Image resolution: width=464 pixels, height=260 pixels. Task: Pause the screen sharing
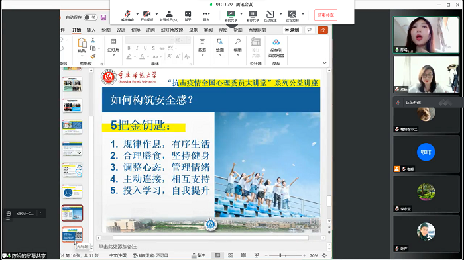(253, 15)
